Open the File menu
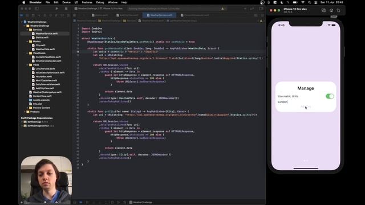The height and width of the screenshot is (205, 365). pyautogui.click(x=48, y=2)
